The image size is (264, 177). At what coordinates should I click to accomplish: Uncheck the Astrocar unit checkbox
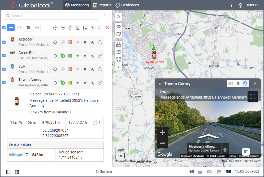pyautogui.click(x=4, y=42)
